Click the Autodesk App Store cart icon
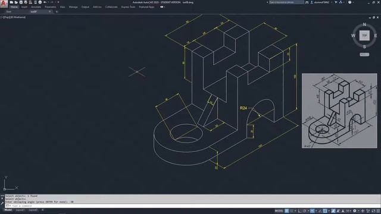This screenshot has height=214, width=381. point(336,2)
